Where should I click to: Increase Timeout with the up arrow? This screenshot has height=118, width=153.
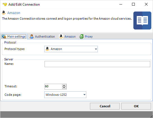point(64,85)
